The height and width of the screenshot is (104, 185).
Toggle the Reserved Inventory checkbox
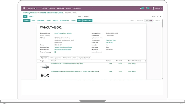click(55, 52)
